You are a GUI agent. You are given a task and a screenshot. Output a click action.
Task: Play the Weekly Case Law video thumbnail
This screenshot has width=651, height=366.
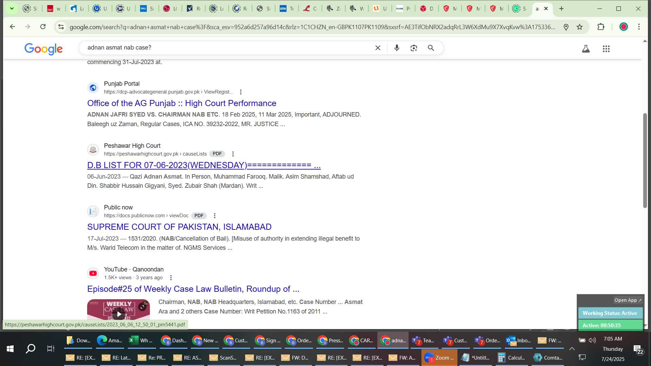[119, 314]
